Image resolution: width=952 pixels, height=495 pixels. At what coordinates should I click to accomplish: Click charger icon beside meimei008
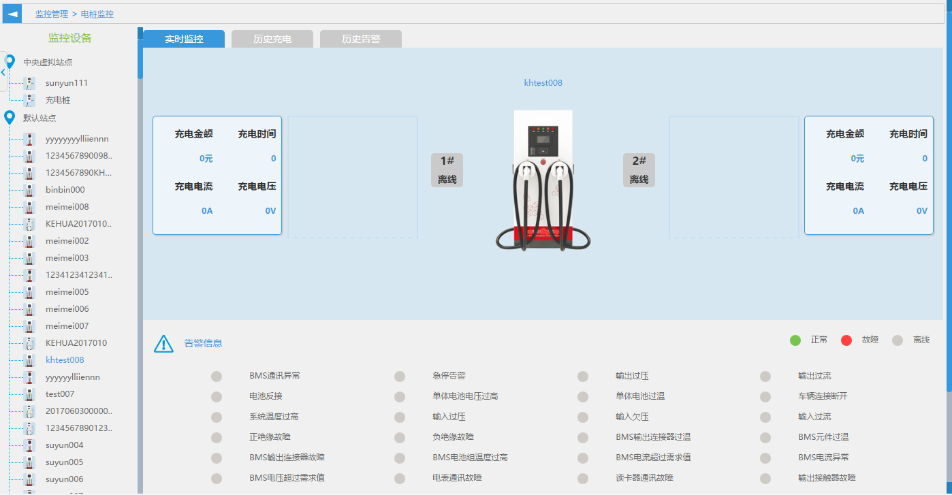(x=29, y=207)
